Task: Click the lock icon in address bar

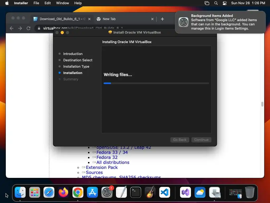Action: coord(39,28)
